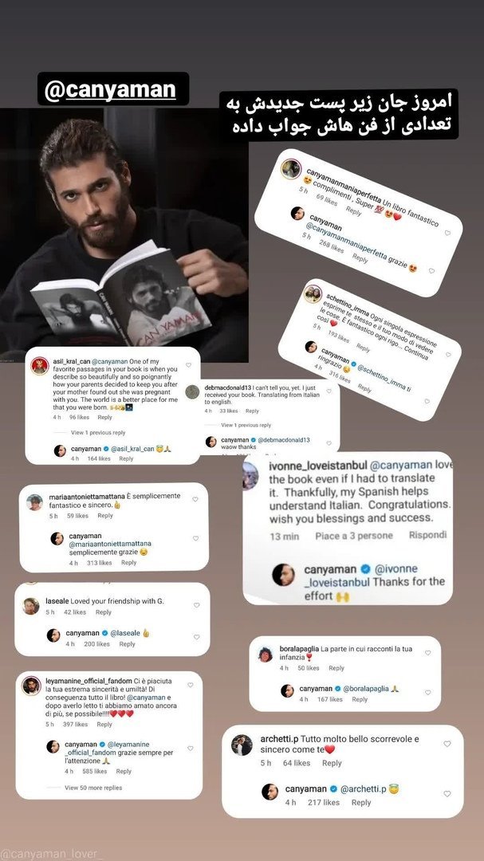The image size is (484, 861).
Task: Open leyamanine_official_fandom's profile picture
Action: 31,686
